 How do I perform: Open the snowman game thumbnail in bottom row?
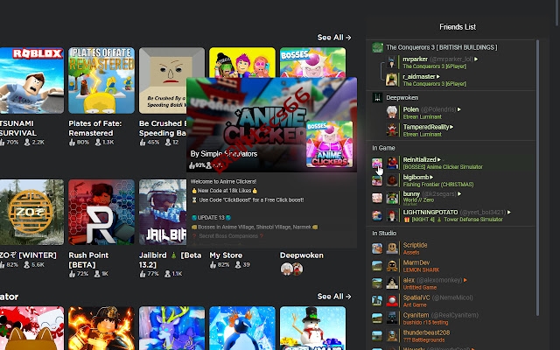coord(313,328)
